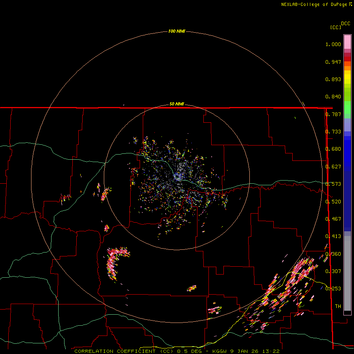Click the [CC] legend unit label
This screenshot has height=354, width=354.
click(x=336, y=27)
